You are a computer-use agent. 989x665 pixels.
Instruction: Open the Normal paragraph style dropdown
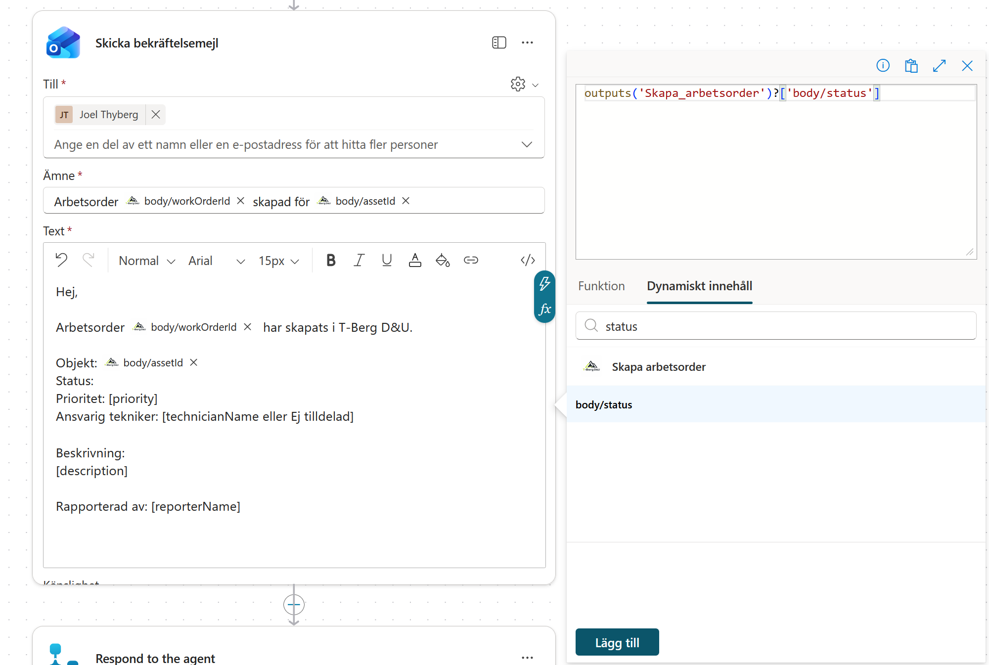tap(147, 261)
